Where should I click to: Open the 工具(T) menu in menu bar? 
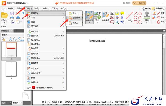coord(55,9)
